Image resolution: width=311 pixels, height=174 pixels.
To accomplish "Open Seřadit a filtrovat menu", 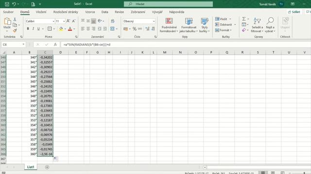I will coord(257,25).
